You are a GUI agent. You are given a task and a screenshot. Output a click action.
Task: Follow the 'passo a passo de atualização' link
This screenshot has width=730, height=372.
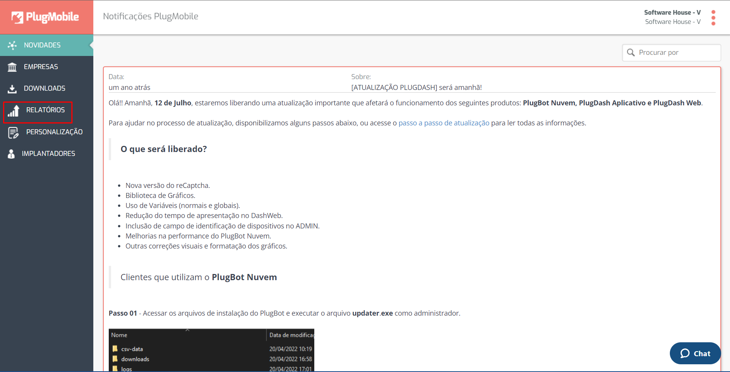click(444, 123)
